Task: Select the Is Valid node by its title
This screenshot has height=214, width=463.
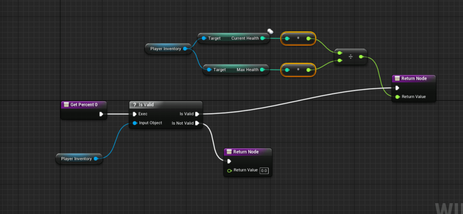Action: tap(146, 104)
